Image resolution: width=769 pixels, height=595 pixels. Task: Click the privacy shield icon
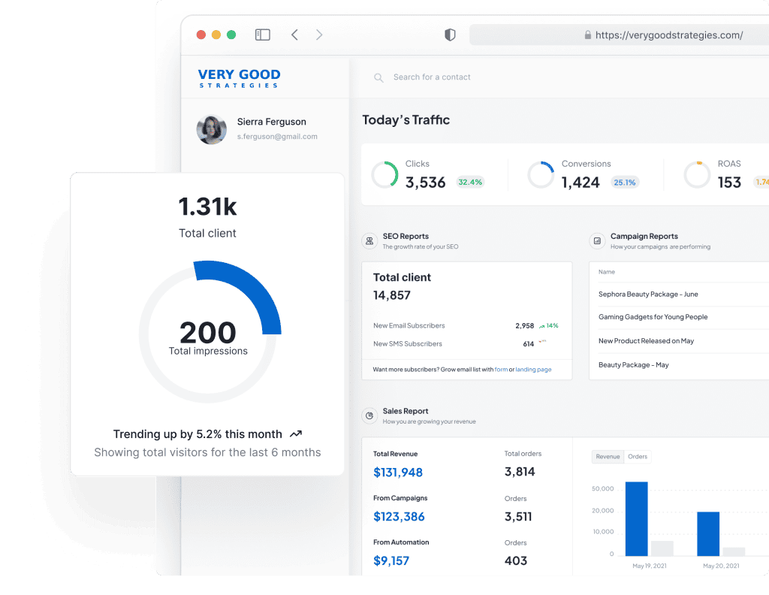450,35
